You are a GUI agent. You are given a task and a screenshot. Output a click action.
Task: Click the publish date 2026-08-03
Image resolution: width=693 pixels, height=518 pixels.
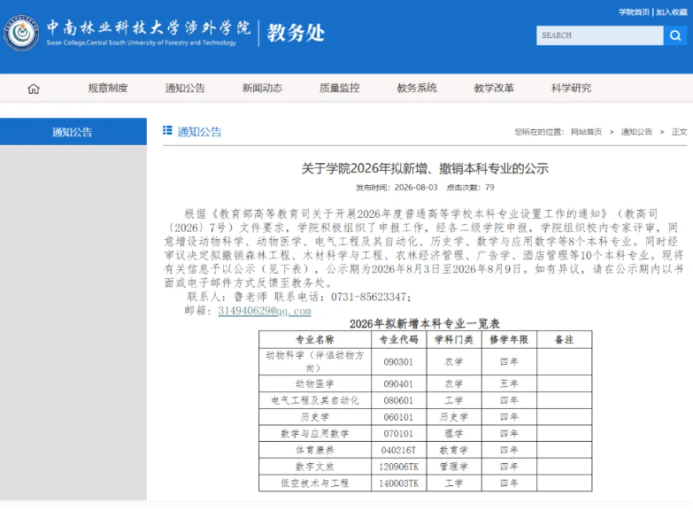pos(416,188)
